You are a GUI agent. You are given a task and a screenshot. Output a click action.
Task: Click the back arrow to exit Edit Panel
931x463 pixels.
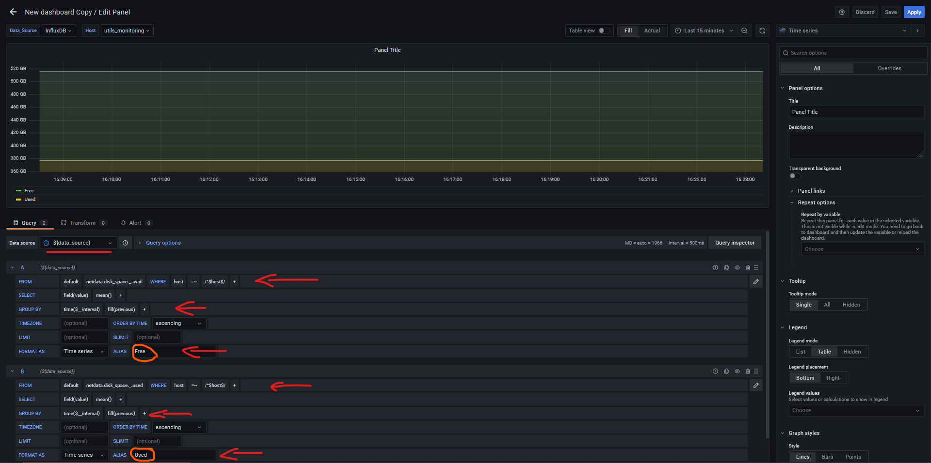coord(13,12)
